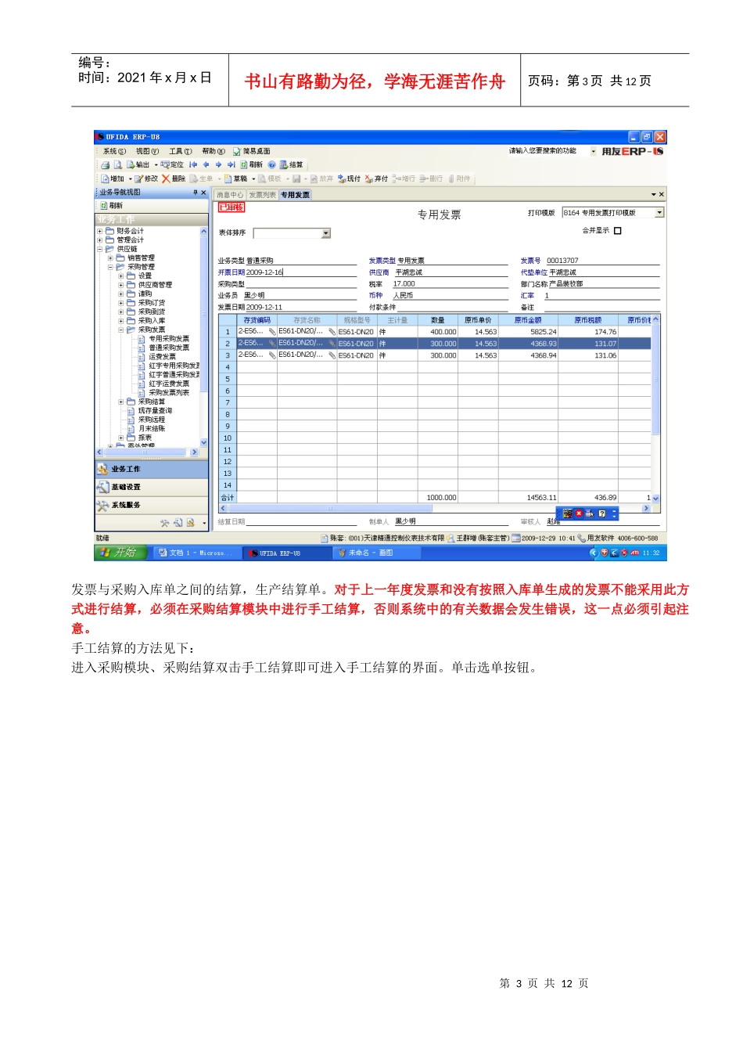Open the content tab-list dropdown arrow

pos(653,195)
